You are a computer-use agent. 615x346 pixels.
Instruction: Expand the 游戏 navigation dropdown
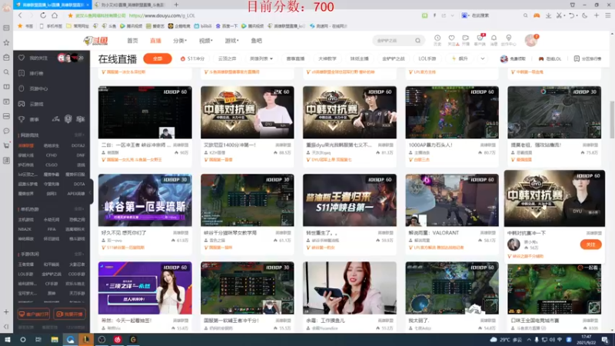tap(232, 41)
